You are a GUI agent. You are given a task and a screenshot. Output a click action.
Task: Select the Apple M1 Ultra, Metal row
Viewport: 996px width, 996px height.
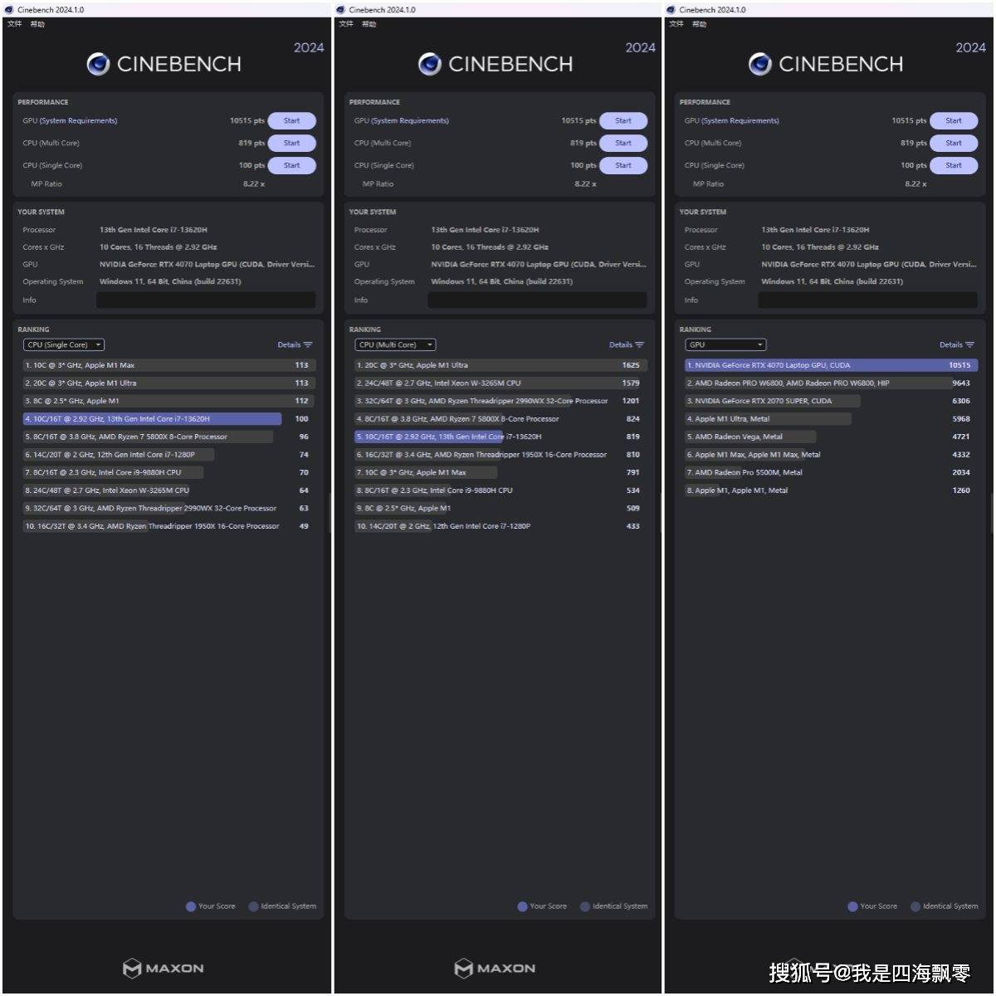831,419
